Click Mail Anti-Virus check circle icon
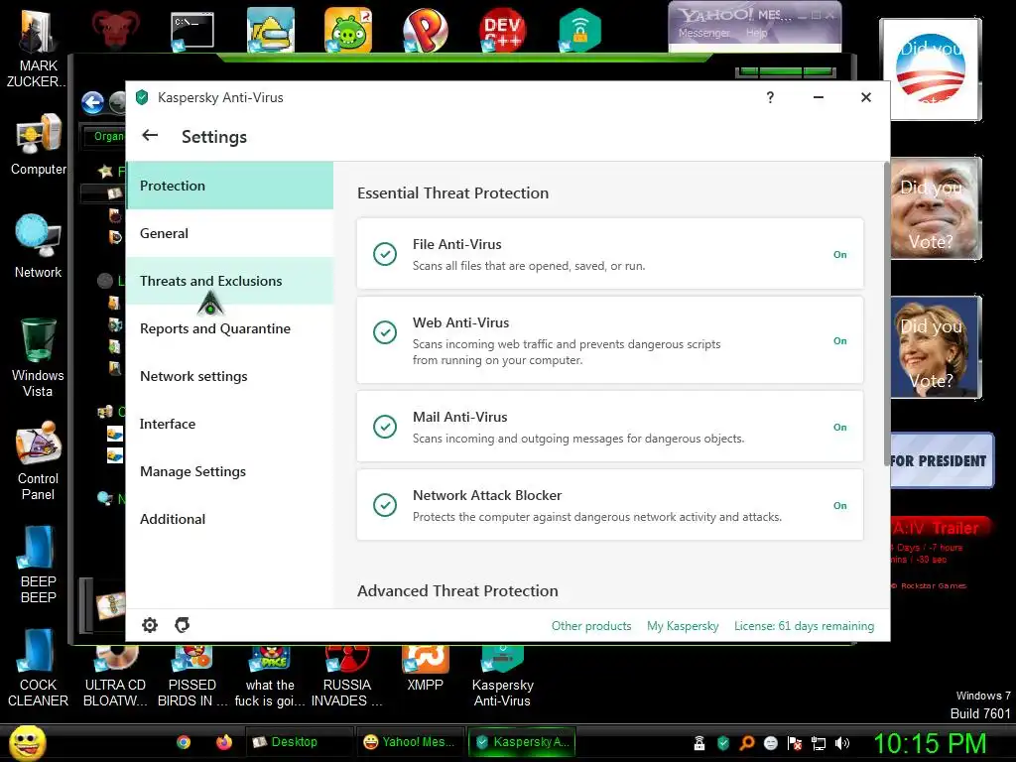This screenshot has width=1016, height=762. (385, 427)
